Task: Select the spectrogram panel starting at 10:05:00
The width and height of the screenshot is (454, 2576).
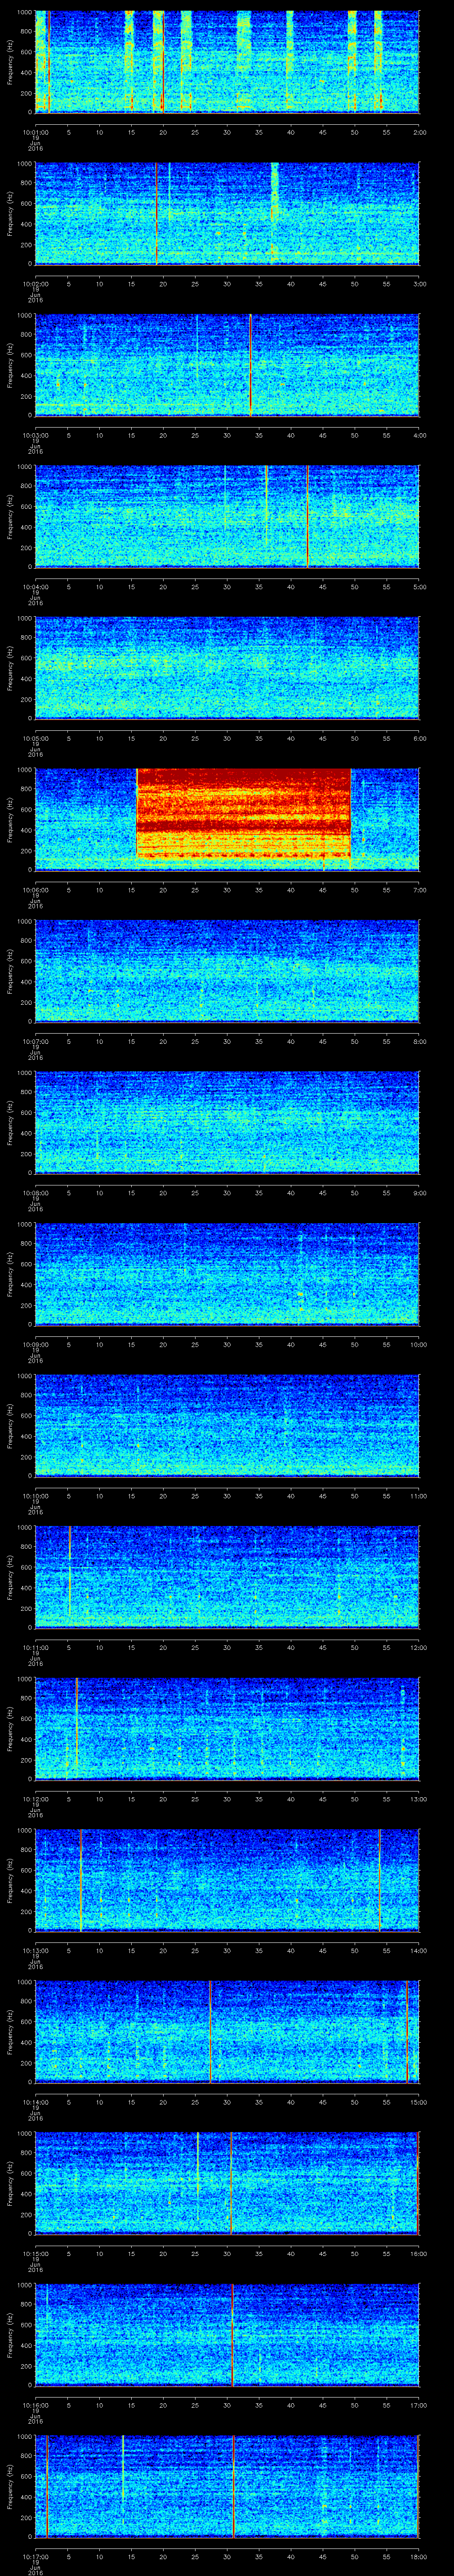Action: click(227, 668)
